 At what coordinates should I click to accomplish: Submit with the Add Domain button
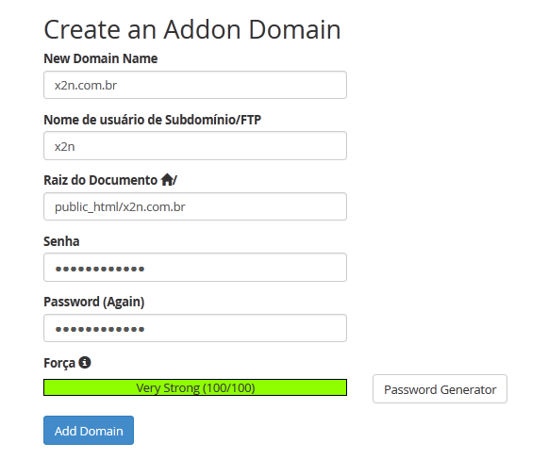pyautogui.click(x=89, y=430)
